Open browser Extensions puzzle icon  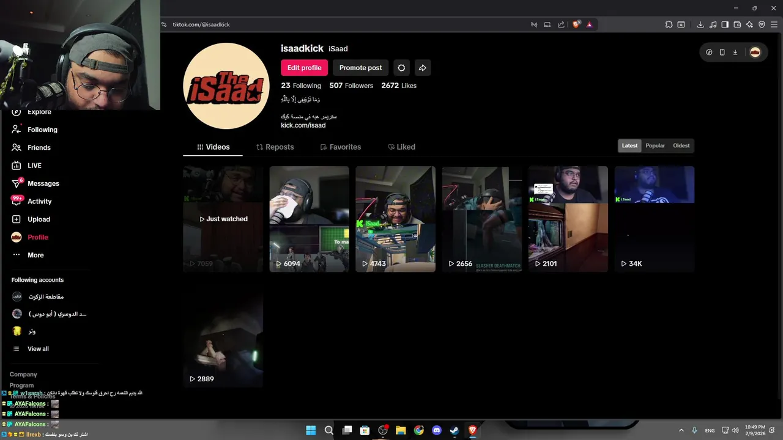(x=669, y=24)
